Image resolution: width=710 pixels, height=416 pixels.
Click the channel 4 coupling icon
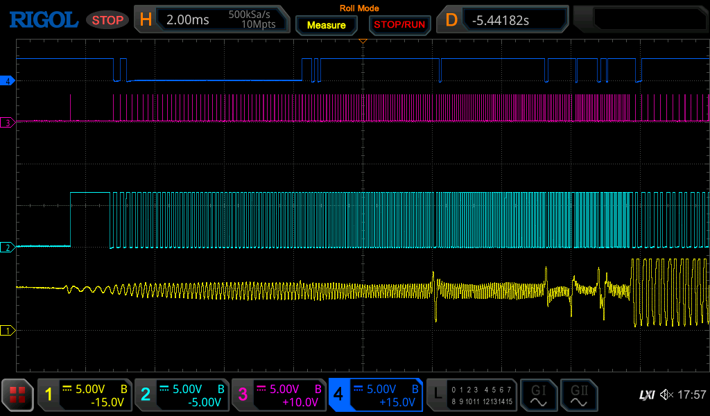pyautogui.click(x=358, y=389)
